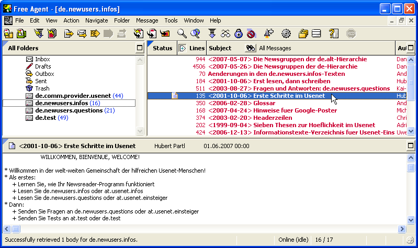
Task: Click the red no-entry ignore icon
Action: (x=251, y=34)
